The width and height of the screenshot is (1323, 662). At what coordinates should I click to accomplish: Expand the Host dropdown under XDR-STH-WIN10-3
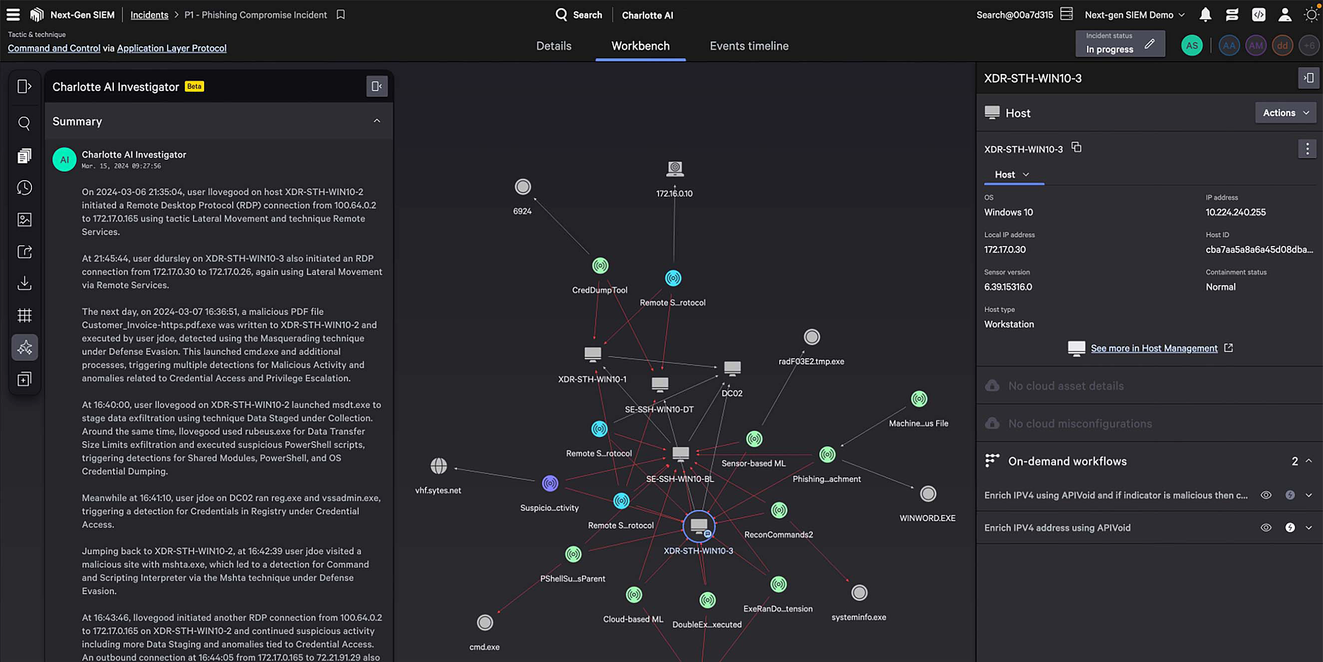(x=1012, y=175)
